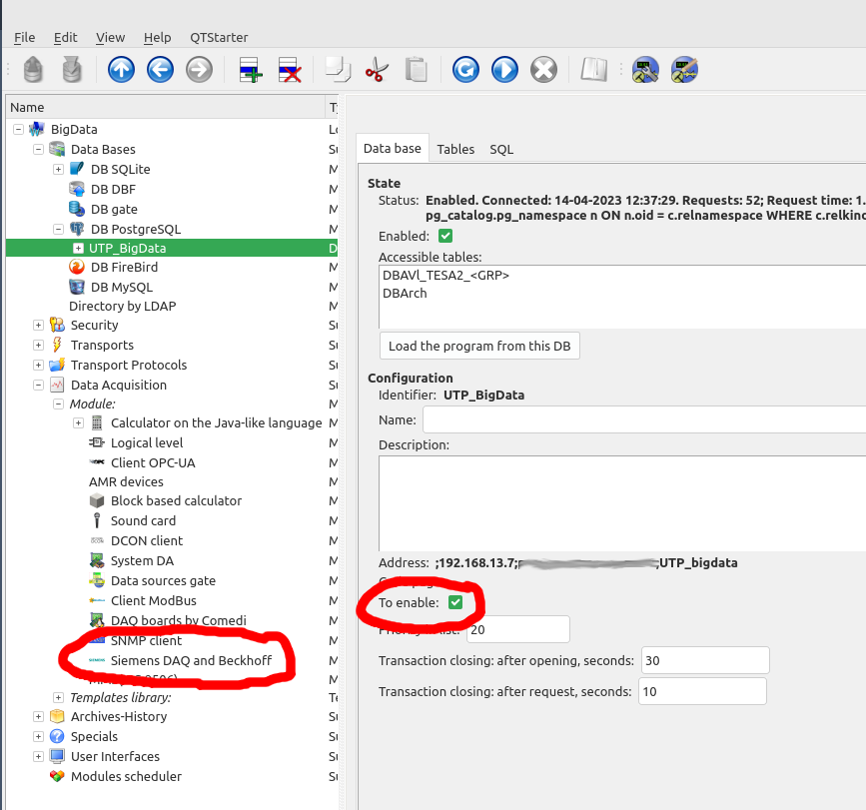Click the delete item toolbar icon
866x810 pixels.
(x=290, y=70)
